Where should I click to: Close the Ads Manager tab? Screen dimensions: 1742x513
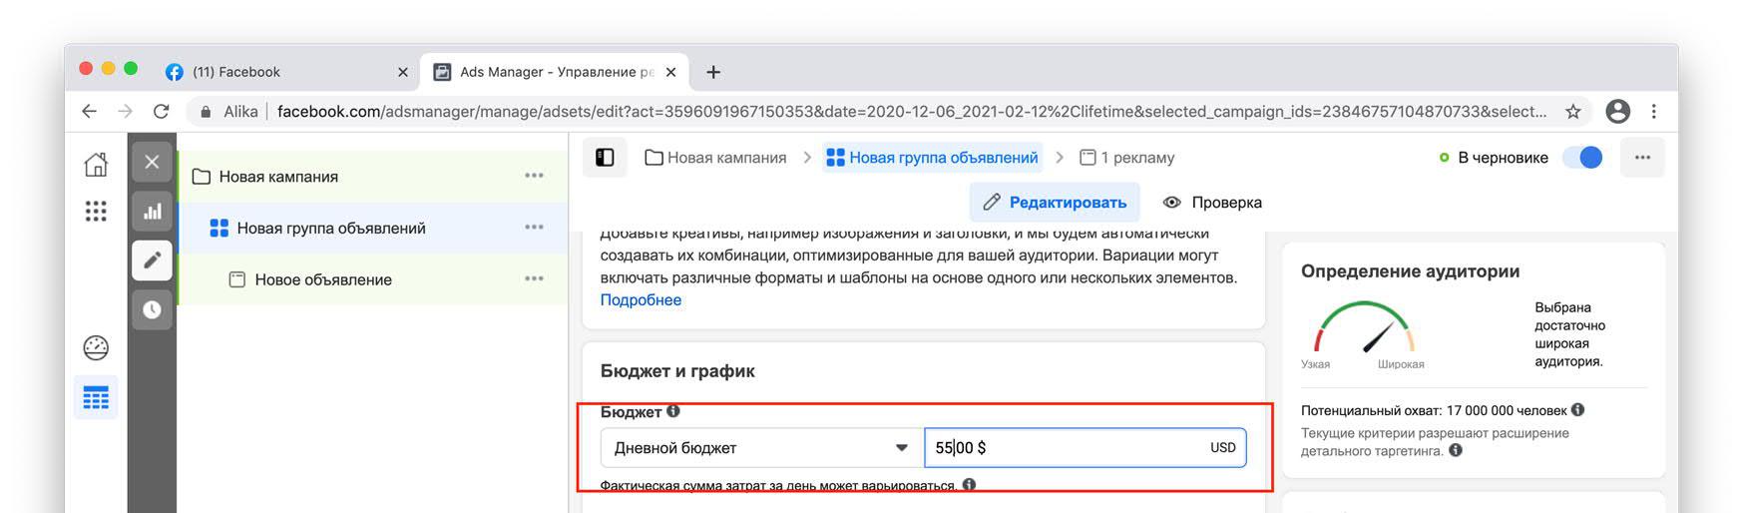point(670,72)
